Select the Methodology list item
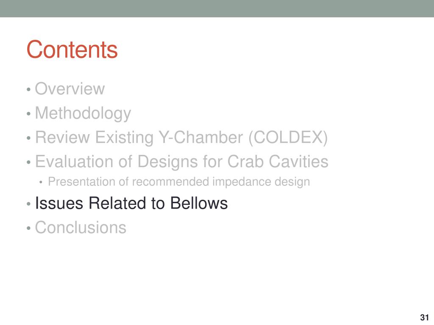The width and height of the screenshot is (434, 325). coord(83,113)
